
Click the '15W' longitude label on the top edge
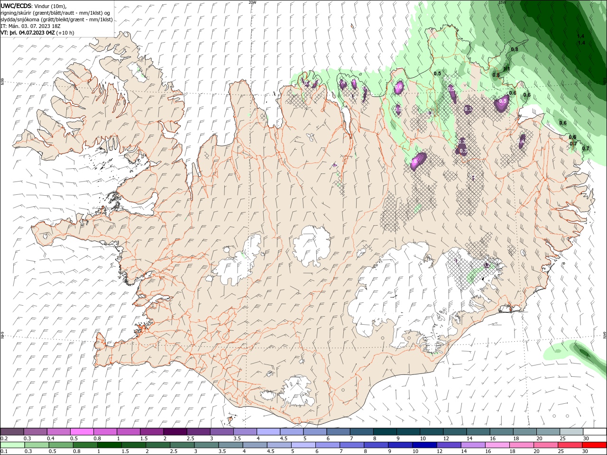click(502, 2)
